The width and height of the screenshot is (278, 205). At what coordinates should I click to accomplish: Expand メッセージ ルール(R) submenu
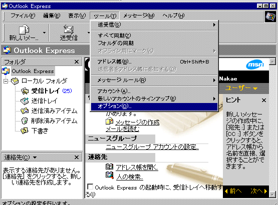pyautogui.click(x=154, y=80)
